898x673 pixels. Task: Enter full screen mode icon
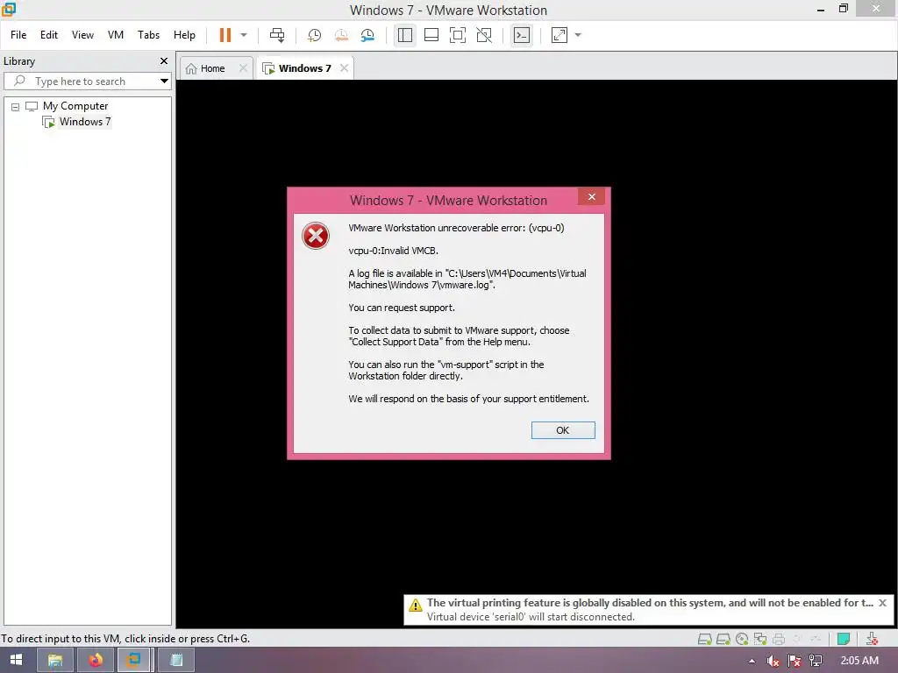(458, 35)
